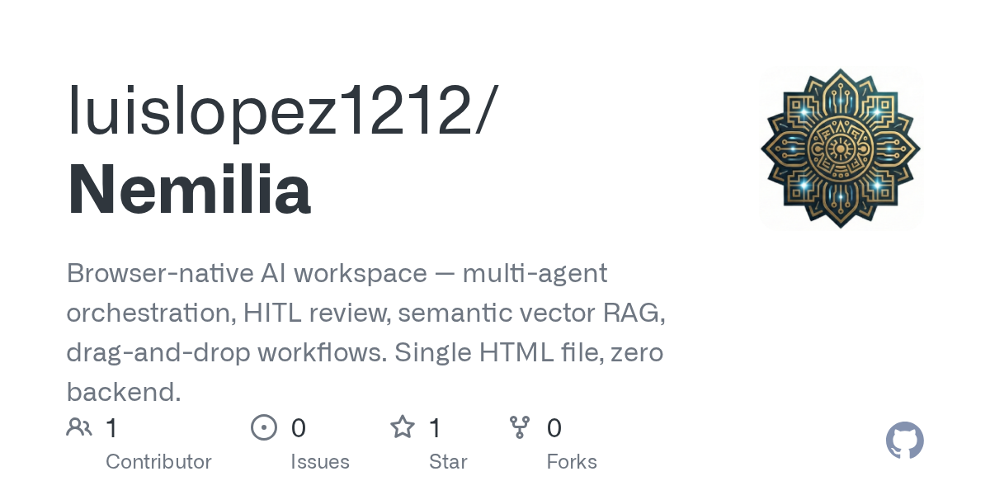Viewport: 990px width, 495px height.
Task: Open the Nemilia mandala logo image
Action: 840,148
